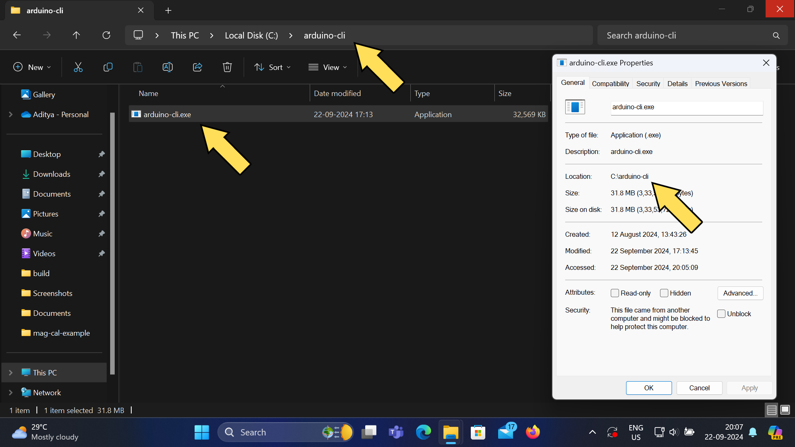
Task: Open Task View in taskbar
Action: (369, 432)
